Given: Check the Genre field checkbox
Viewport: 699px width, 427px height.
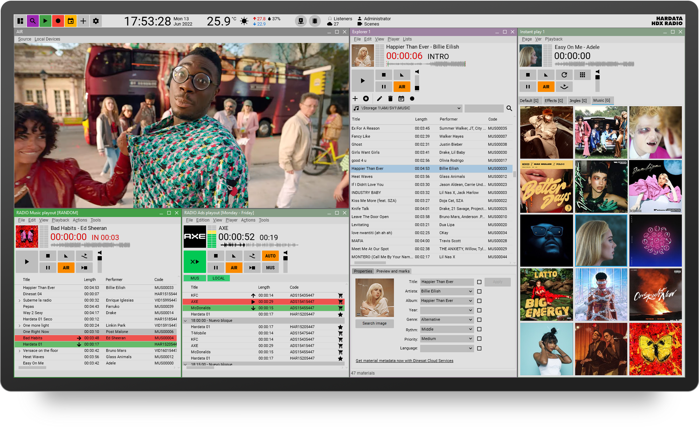Looking at the screenshot, I should click(479, 320).
